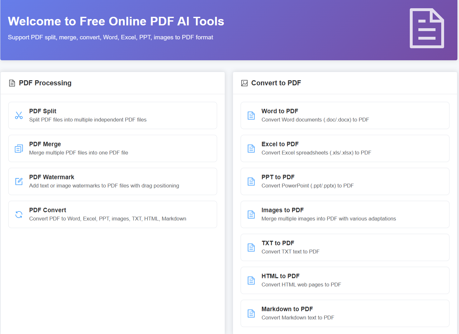Click the Convert to PDF header image icon
The height and width of the screenshot is (334, 459).
click(244, 83)
